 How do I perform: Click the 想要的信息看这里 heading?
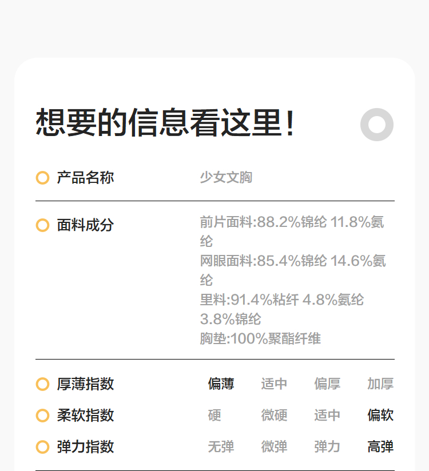click(x=165, y=123)
